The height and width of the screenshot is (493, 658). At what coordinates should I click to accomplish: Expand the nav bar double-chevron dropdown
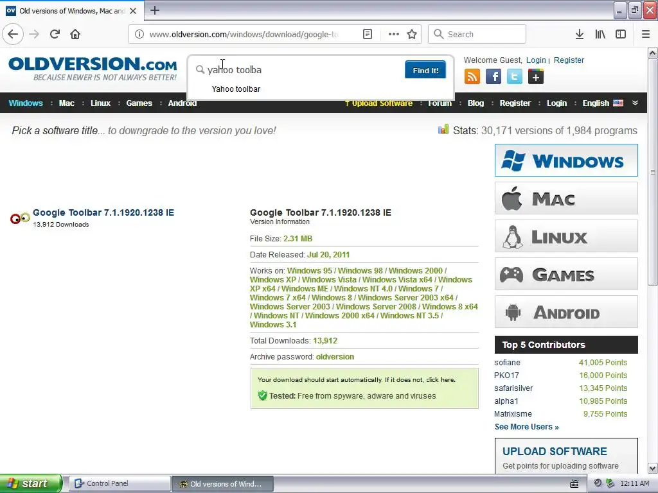click(x=636, y=103)
